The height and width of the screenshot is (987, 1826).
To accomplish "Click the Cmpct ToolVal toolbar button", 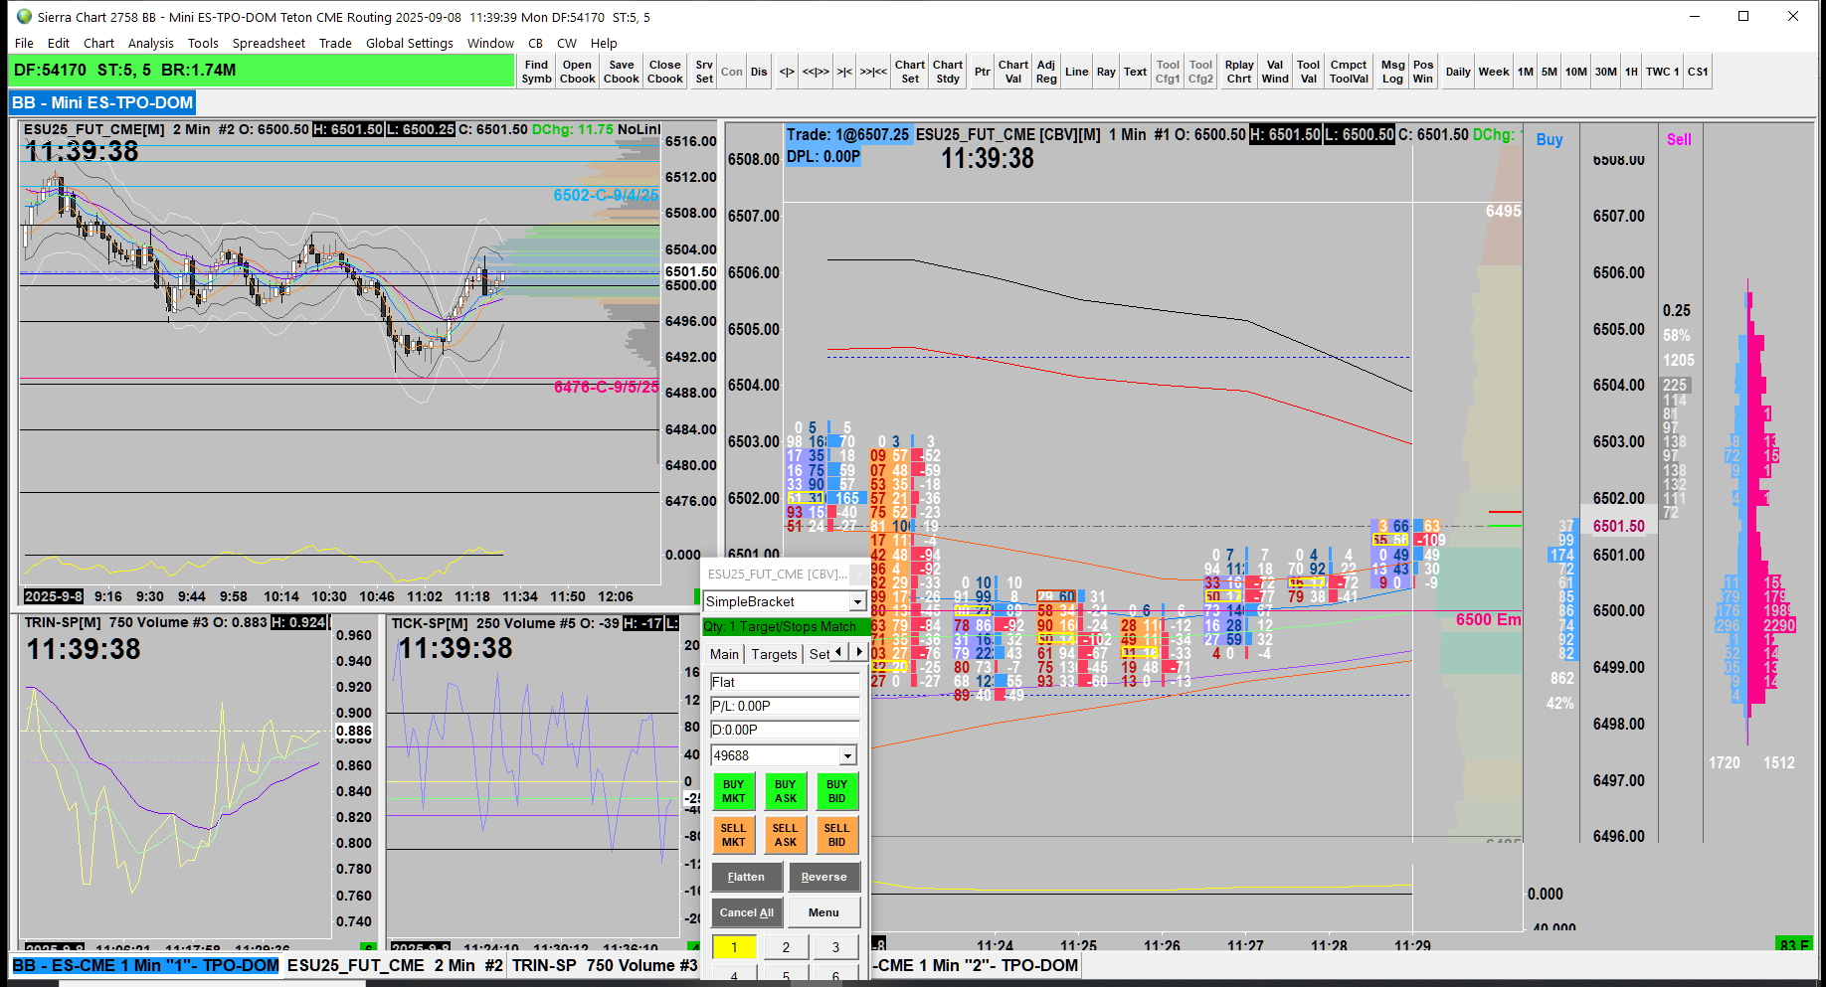I will 1349,72.
